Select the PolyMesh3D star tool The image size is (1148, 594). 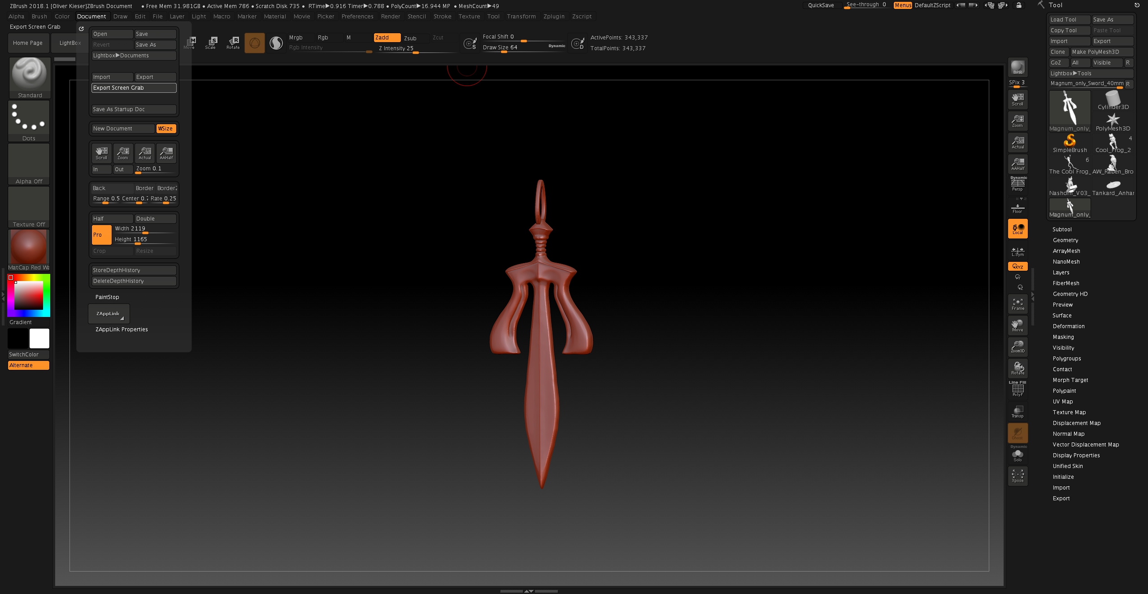click(x=1113, y=122)
